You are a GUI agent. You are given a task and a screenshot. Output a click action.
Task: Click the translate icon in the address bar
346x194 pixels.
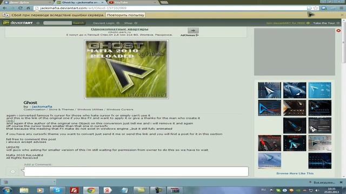[309, 8]
